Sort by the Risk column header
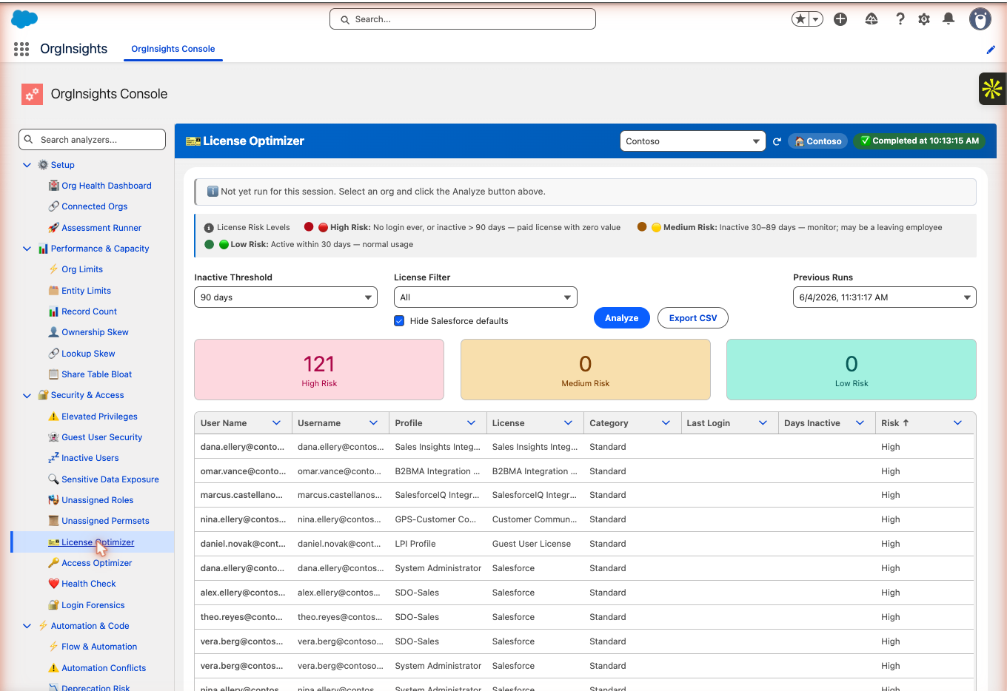 894,423
